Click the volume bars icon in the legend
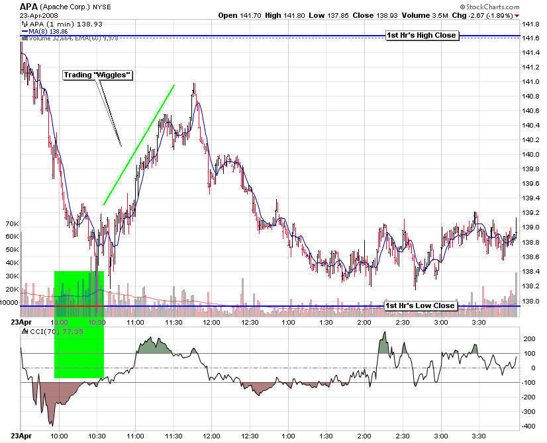Screen dimensions: 547x443 pyautogui.click(x=25, y=38)
